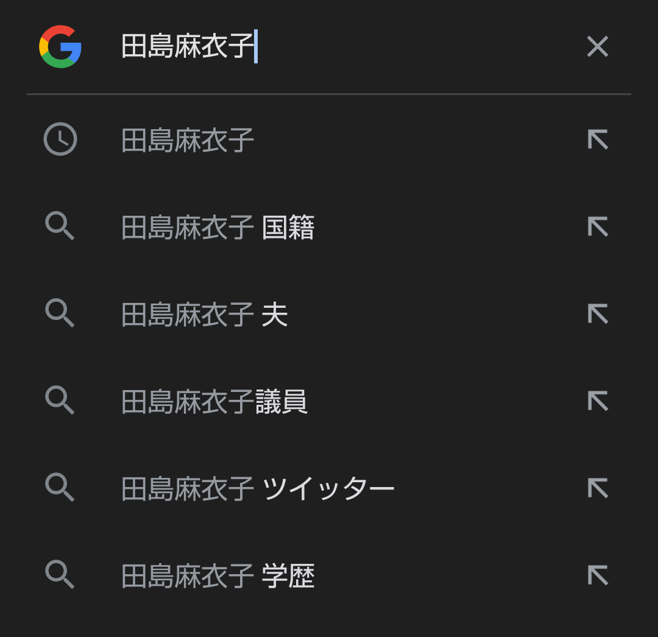
Task: Insert 田島麻衣子議員 suggestion via arrow
Action: click(x=598, y=401)
